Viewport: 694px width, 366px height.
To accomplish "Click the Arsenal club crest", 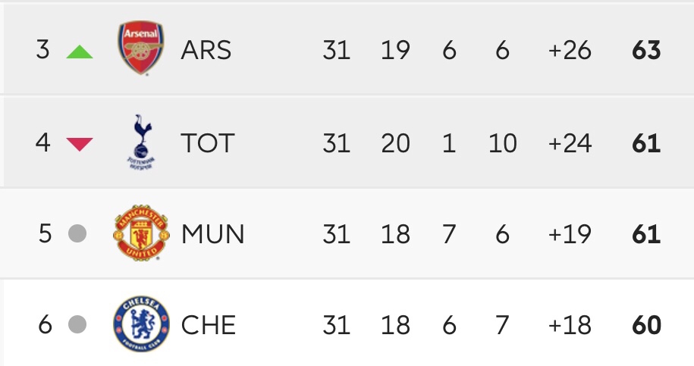I will 141,48.
